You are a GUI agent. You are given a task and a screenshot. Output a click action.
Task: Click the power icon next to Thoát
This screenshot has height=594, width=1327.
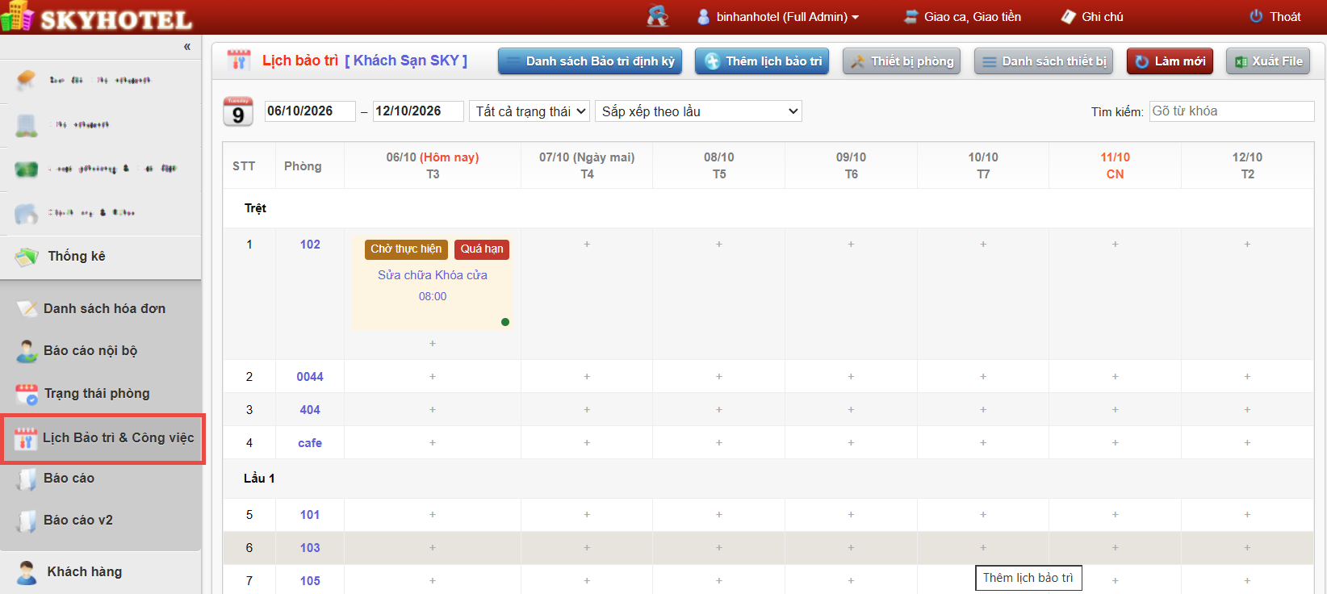click(1256, 16)
